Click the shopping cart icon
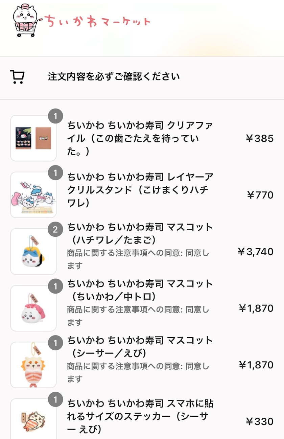 (x=17, y=77)
